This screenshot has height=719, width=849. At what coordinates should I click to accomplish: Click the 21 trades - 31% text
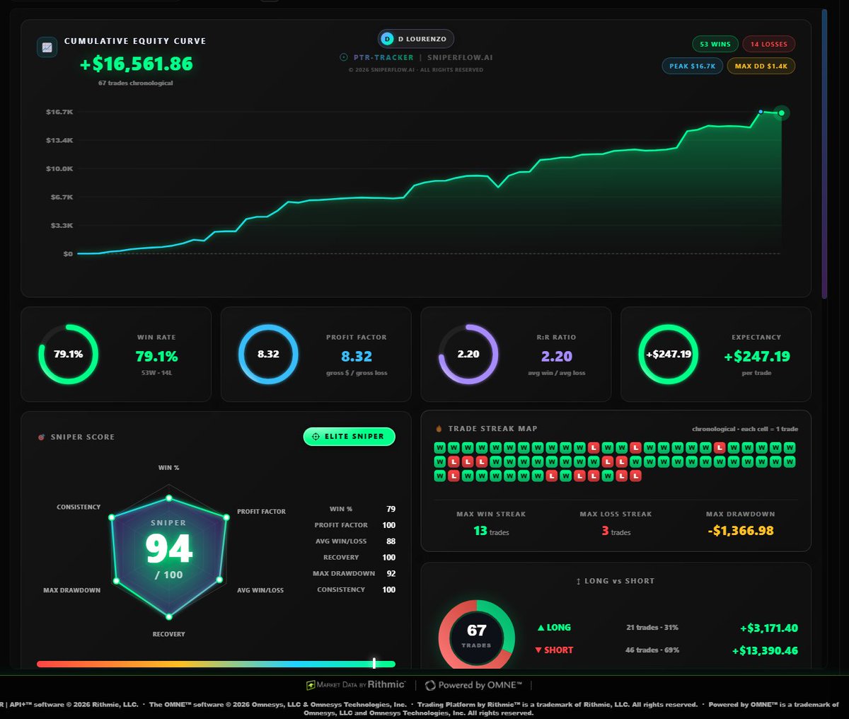[x=652, y=628]
